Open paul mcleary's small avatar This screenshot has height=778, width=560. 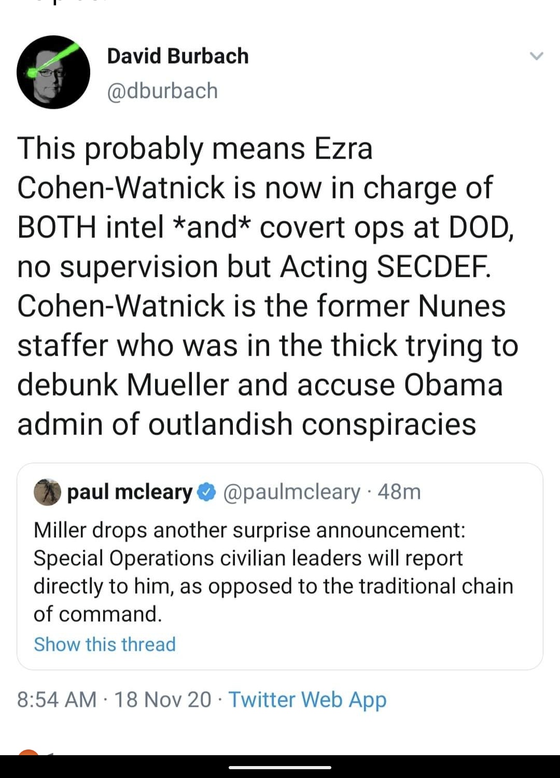[x=47, y=492]
